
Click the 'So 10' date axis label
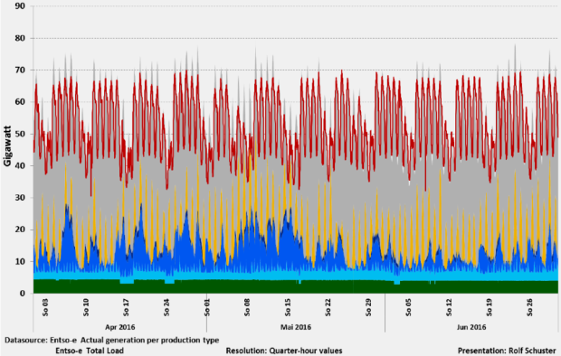click(86, 307)
